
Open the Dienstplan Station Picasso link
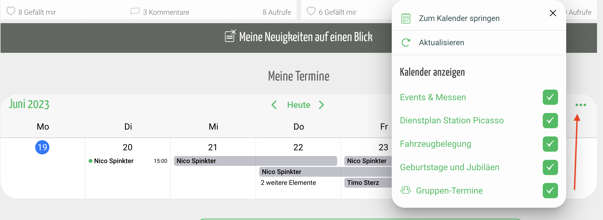[x=452, y=120]
